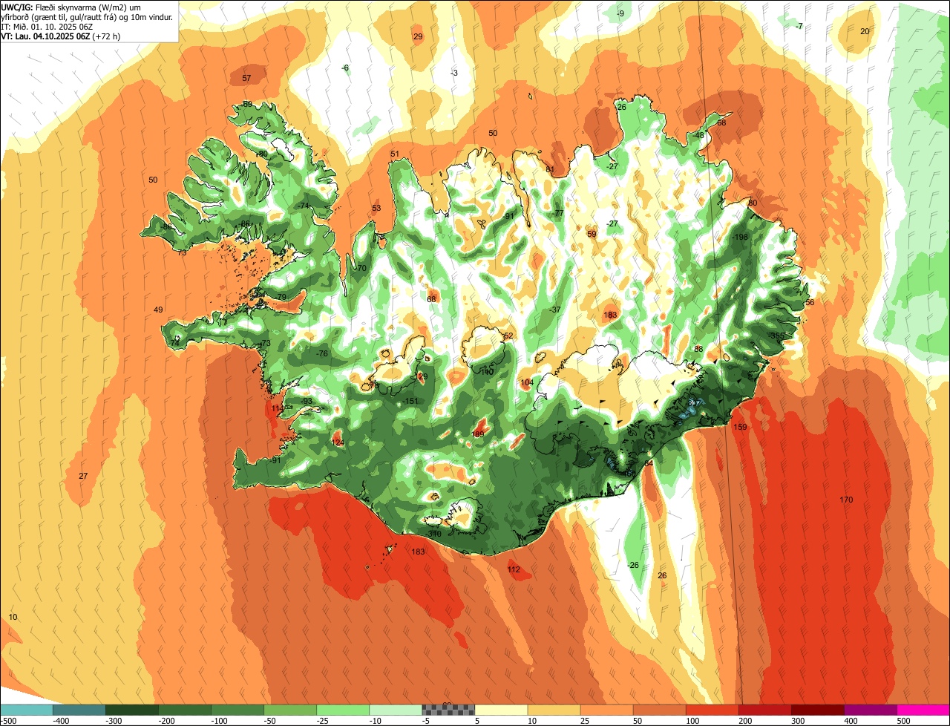Click the map value 51
The image size is (950, 726).
395,154
